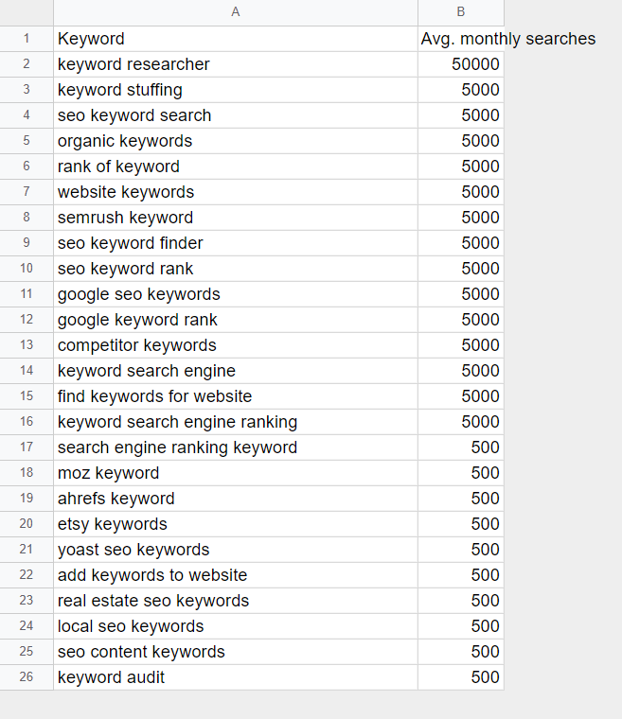Select the 'keyword researcher' cell
The image size is (622, 719).
pos(236,64)
